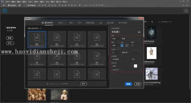Click the Adobe Stock search magnifier icon

point(47,84)
